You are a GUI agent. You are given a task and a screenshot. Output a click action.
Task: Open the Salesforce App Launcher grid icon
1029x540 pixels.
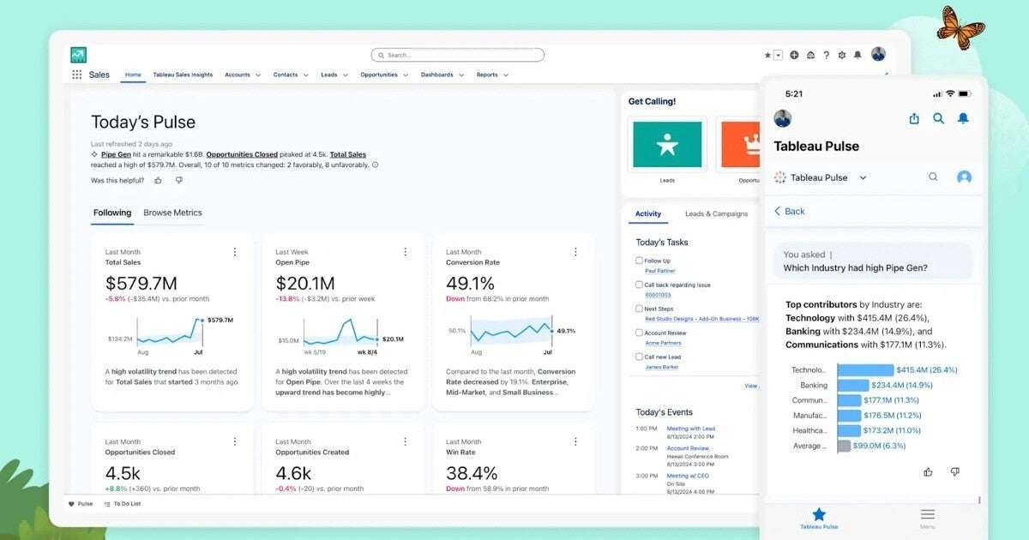click(76, 74)
